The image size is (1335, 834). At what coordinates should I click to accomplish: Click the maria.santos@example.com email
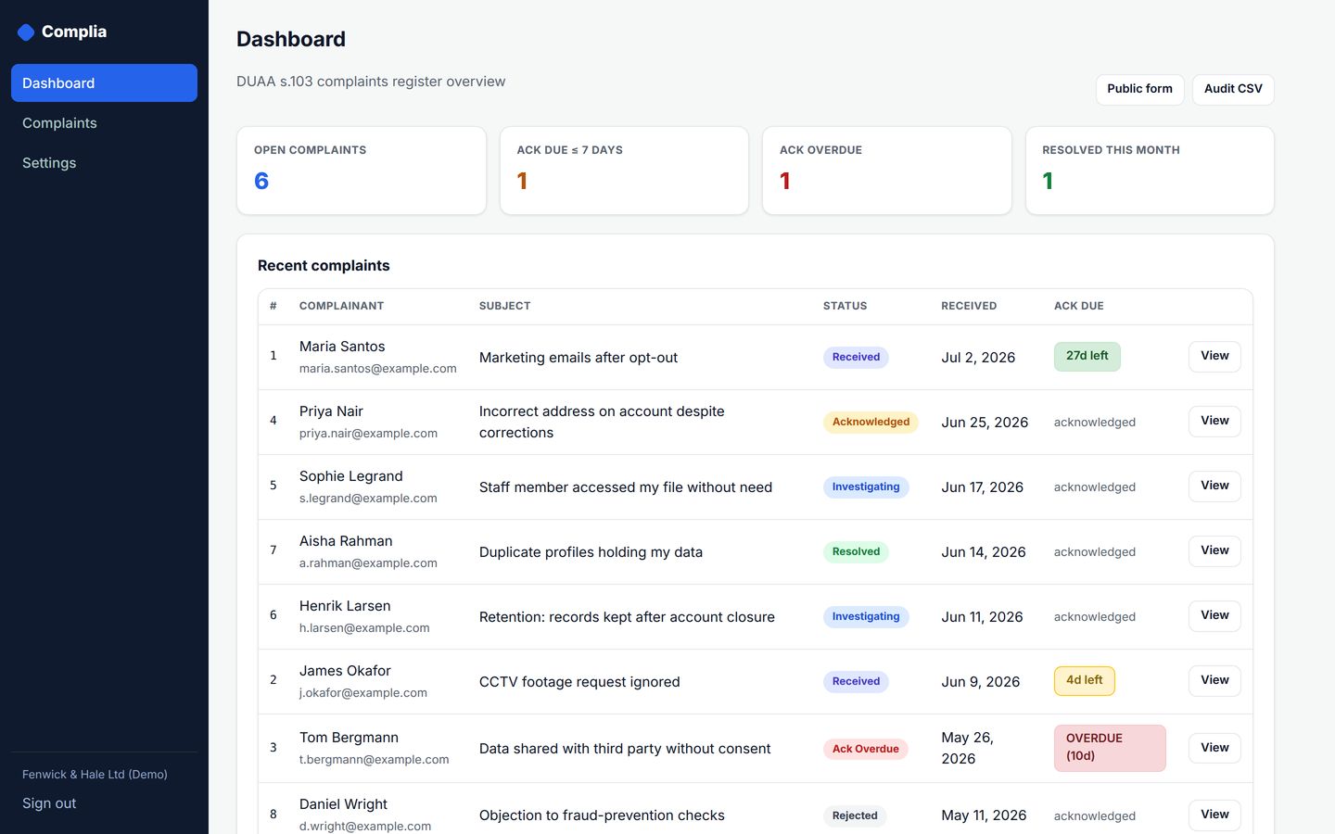point(377,369)
